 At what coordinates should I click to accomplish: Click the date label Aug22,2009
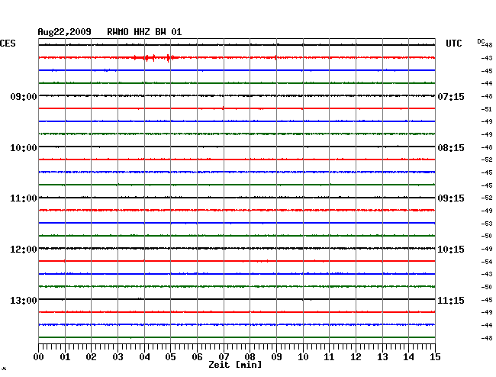coord(65,32)
